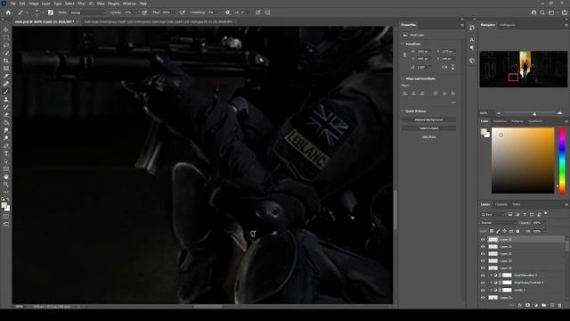The height and width of the screenshot is (321, 570).
Task: Create a new adjustment layer icon
Action: click(x=536, y=305)
